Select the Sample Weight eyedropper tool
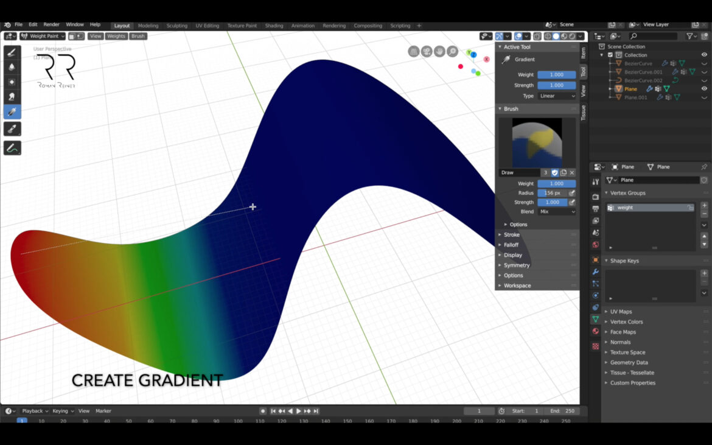The width and height of the screenshot is (712, 445). click(12, 128)
